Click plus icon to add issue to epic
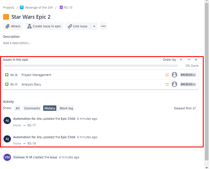The width and height of the screenshot is (210, 169). point(196,60)
